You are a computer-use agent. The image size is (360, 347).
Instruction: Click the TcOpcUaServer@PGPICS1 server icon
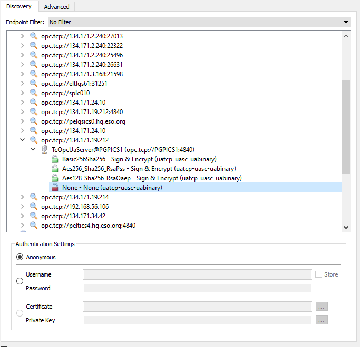coord(44,150)
